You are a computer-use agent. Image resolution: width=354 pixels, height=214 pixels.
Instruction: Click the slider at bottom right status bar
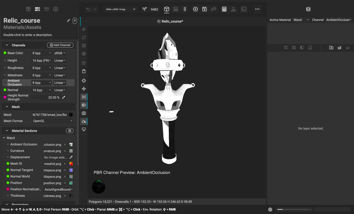(x=295, y=210)
